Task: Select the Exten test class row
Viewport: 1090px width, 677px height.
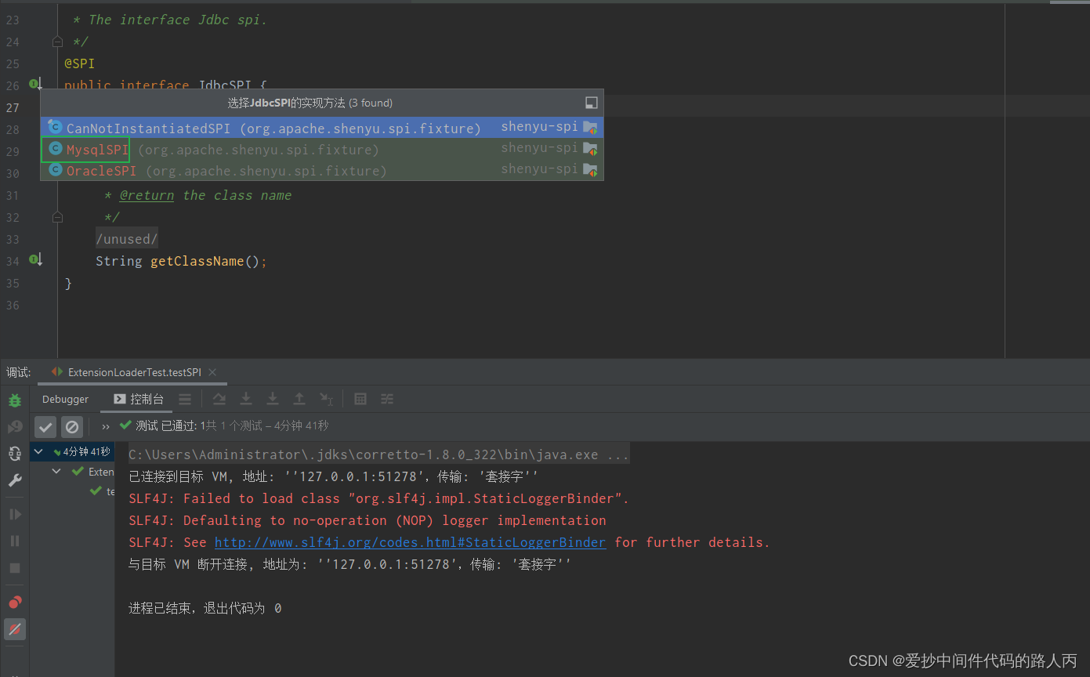Action: tap(72, 472)
